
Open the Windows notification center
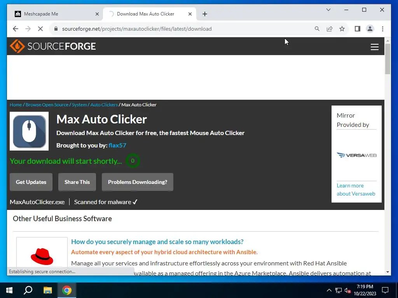click(385, 290)
